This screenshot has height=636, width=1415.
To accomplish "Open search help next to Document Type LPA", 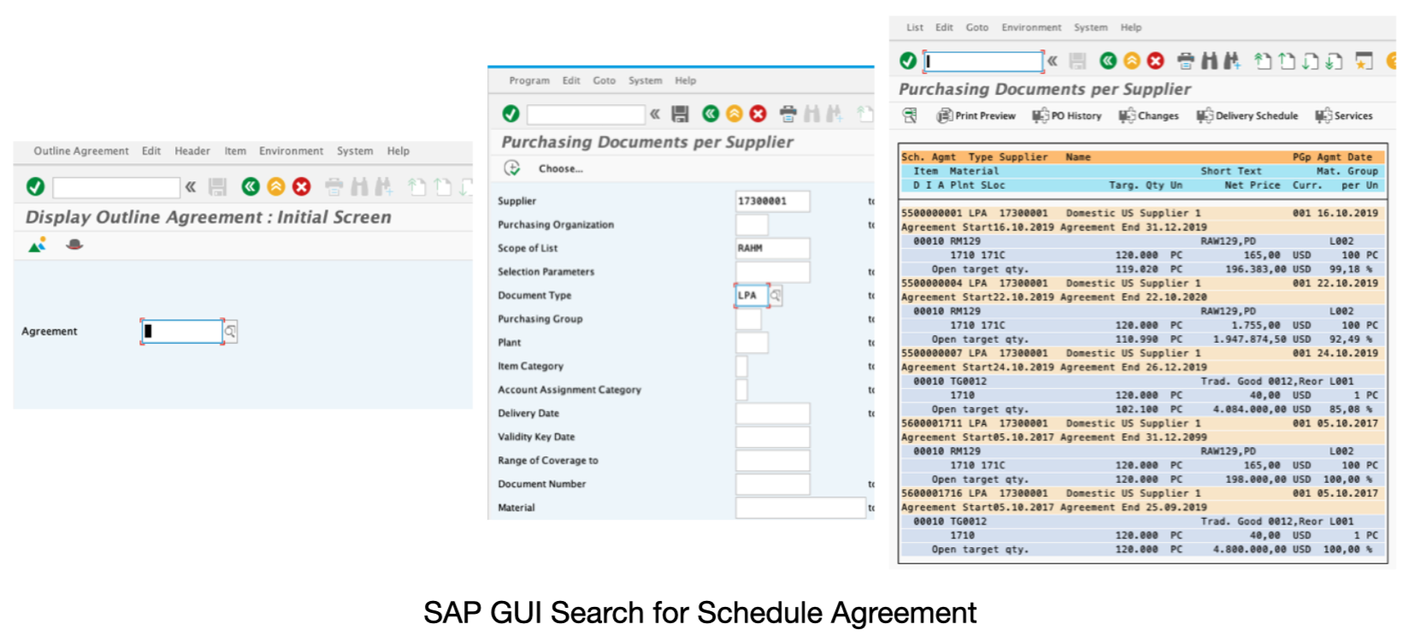I will [775, 296].
